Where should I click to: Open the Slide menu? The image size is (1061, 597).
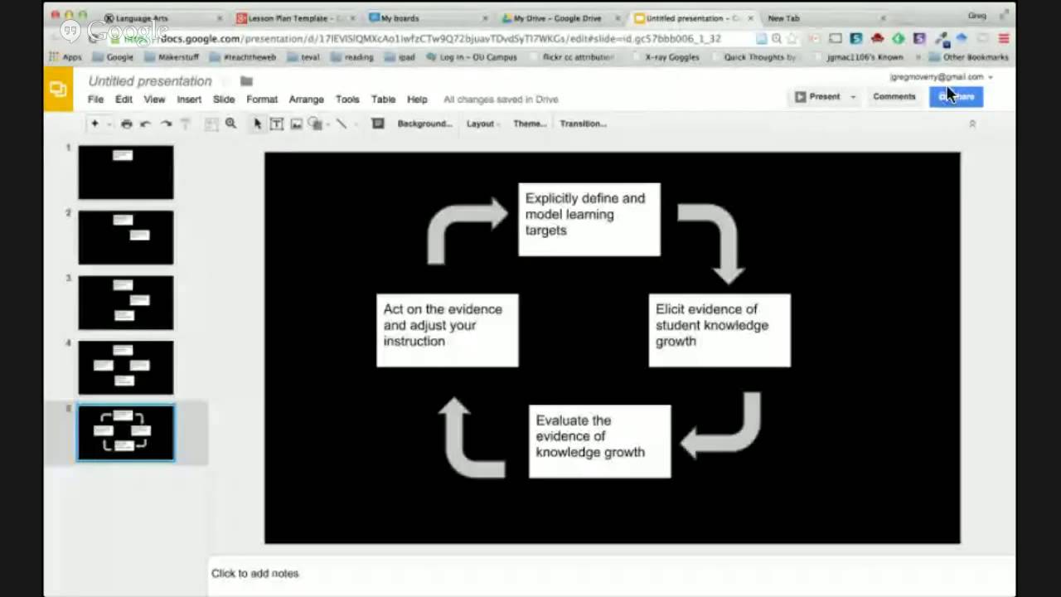[x=224, y=99]
